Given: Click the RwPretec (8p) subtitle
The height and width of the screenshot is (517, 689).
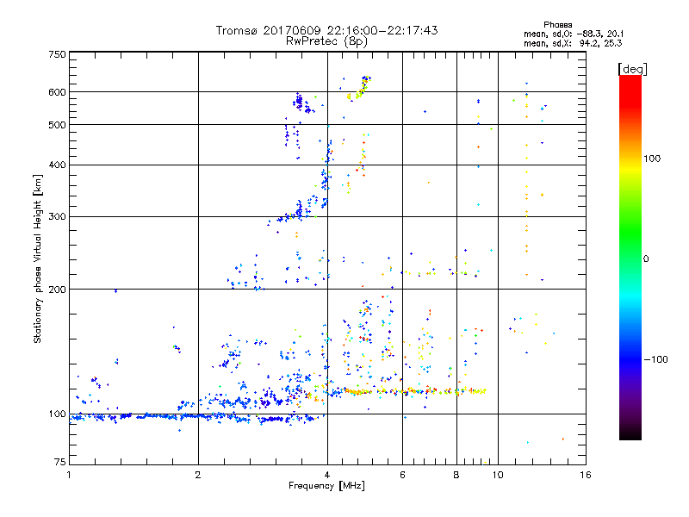Looking at the screenshot, I should pyautogui.click(x=326, y=40).
